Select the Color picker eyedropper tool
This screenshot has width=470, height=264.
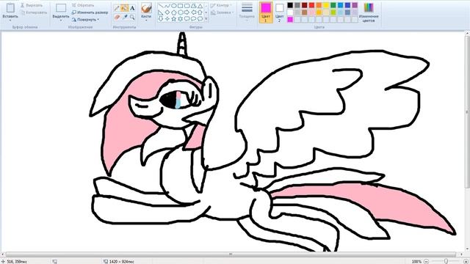[x=124, y=18]
